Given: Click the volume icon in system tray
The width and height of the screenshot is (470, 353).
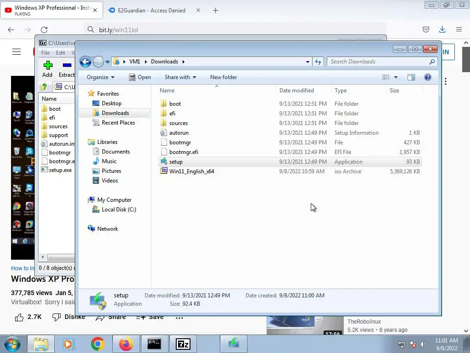Looking at the screenshot, I should point(423,344).
